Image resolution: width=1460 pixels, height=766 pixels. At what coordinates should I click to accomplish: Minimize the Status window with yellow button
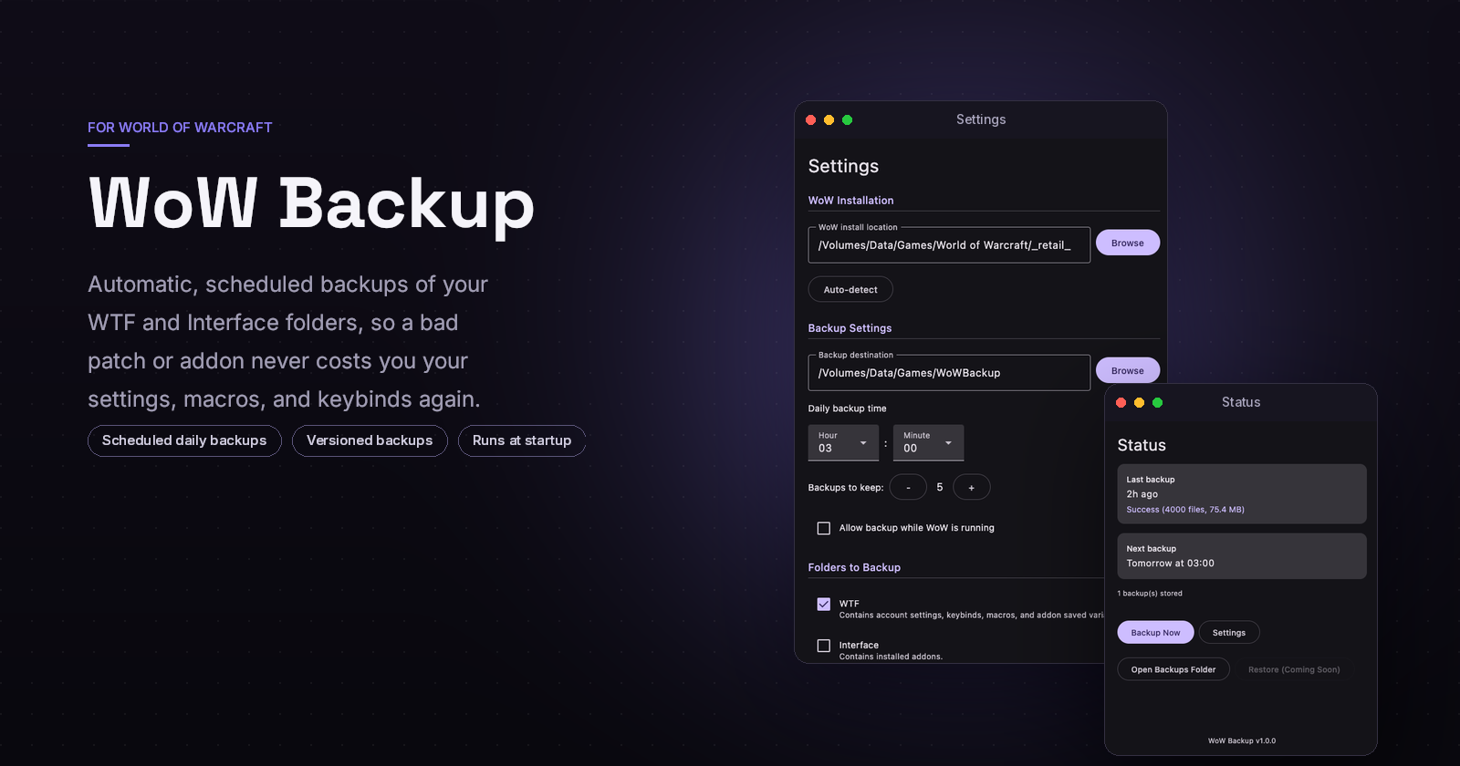tap(1139, 402)
